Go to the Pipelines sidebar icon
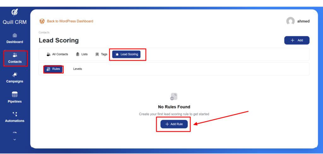The height and width of the screenshot is (154, 323). tap(15, 94)
